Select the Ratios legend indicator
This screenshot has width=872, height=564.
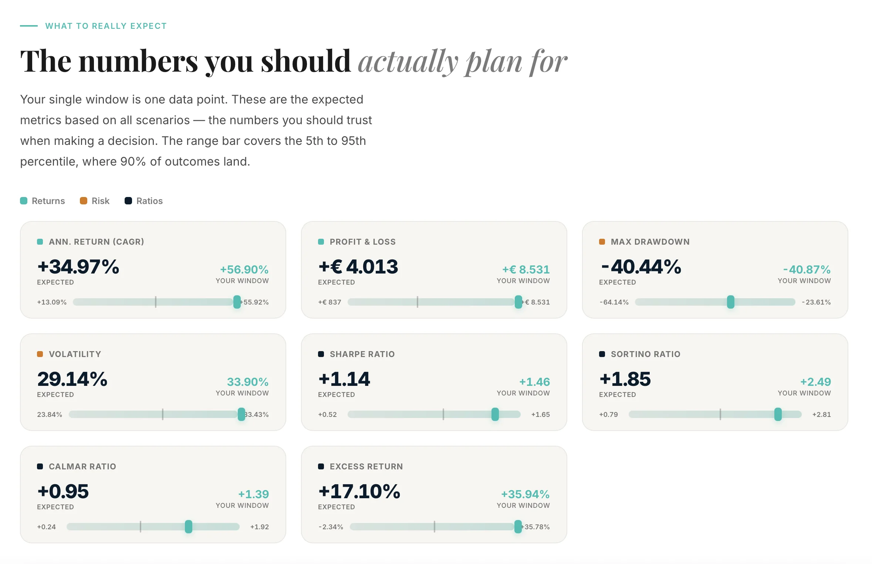(128, 201)
